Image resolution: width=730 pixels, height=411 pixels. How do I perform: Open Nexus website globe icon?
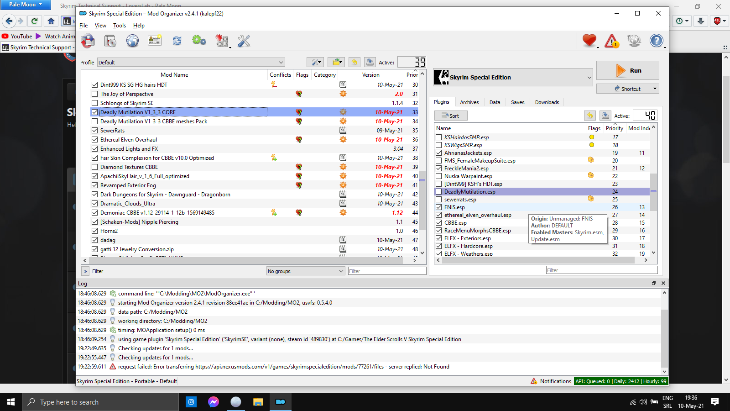click(x=132, y=41)
